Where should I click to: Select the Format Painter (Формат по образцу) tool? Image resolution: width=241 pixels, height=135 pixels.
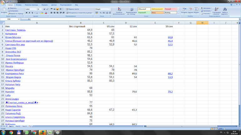[x=16, y=14]
